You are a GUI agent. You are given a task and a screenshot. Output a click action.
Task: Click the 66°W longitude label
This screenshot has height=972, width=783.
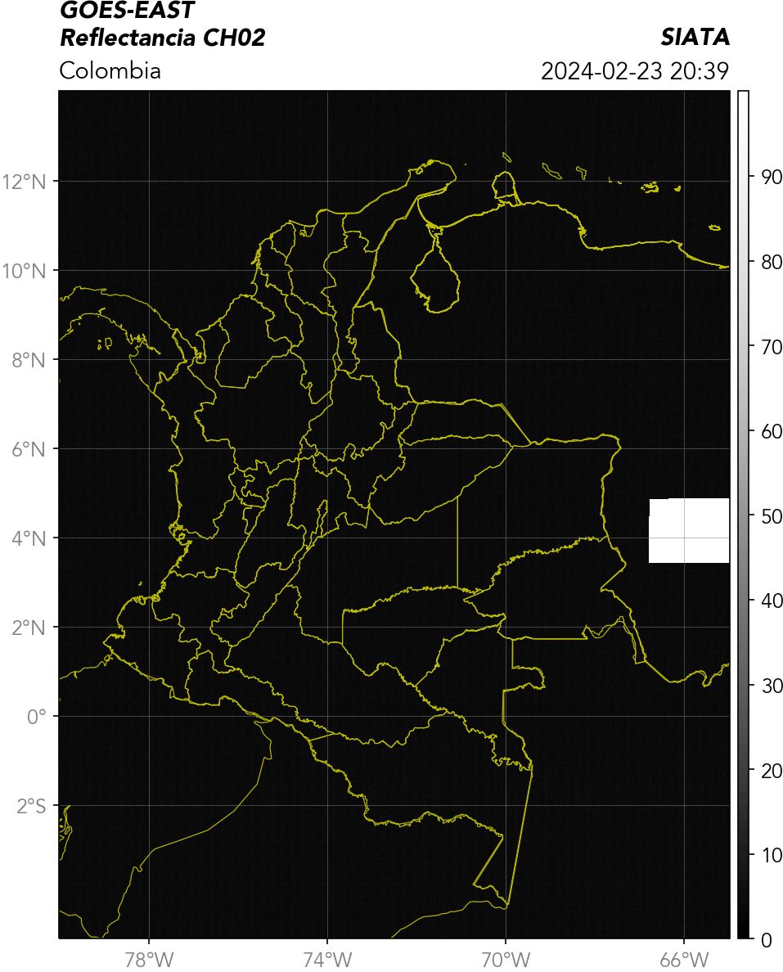coord(684,961)
